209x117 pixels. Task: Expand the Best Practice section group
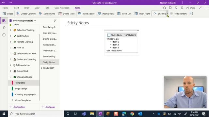[x=11, y=36]
